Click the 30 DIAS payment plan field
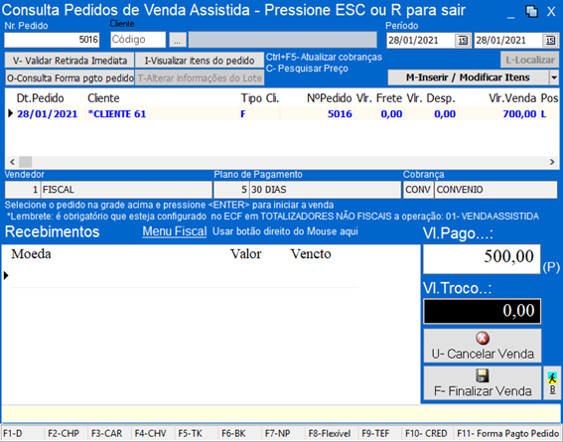 click(x=325, y=190)
